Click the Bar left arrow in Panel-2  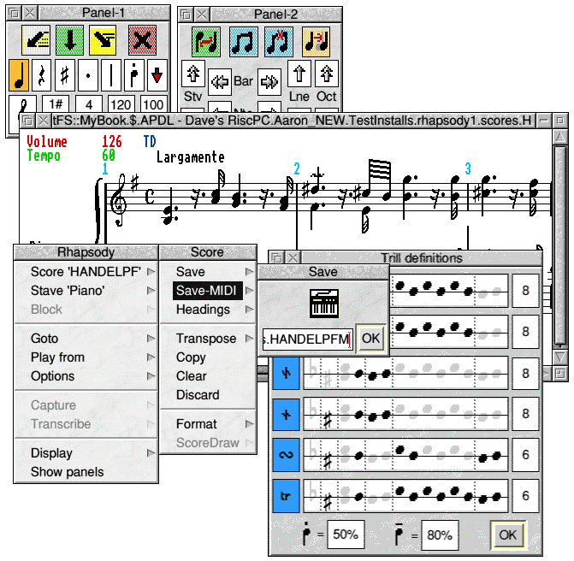coord(220,82)
